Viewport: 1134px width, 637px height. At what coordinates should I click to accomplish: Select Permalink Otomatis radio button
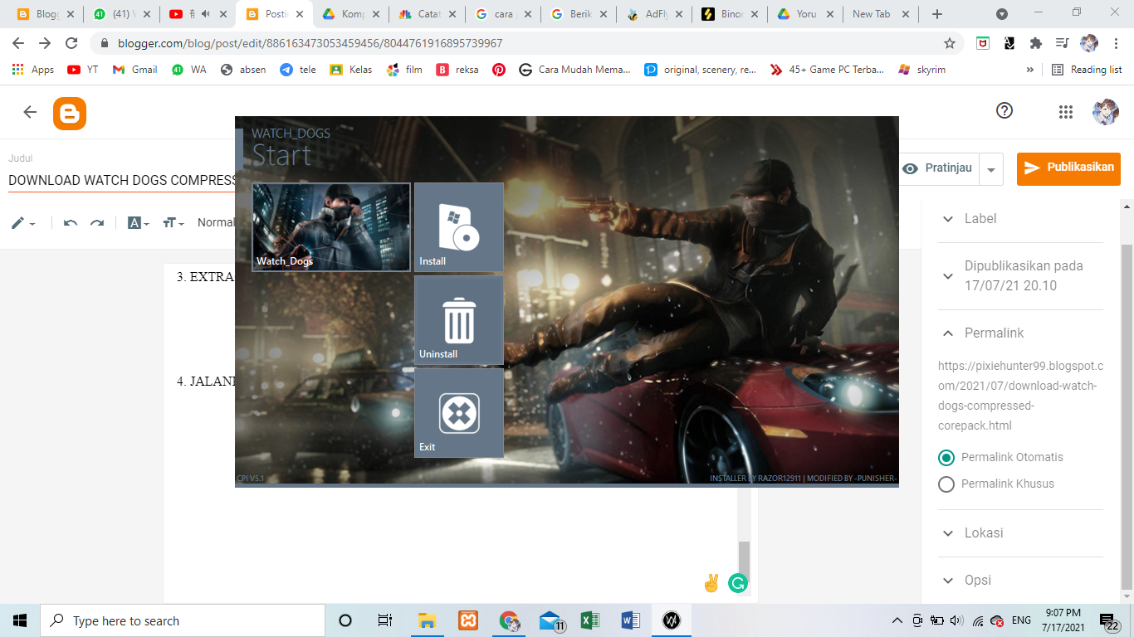point(946,457)
